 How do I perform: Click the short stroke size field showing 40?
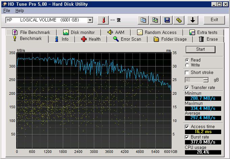194,80
